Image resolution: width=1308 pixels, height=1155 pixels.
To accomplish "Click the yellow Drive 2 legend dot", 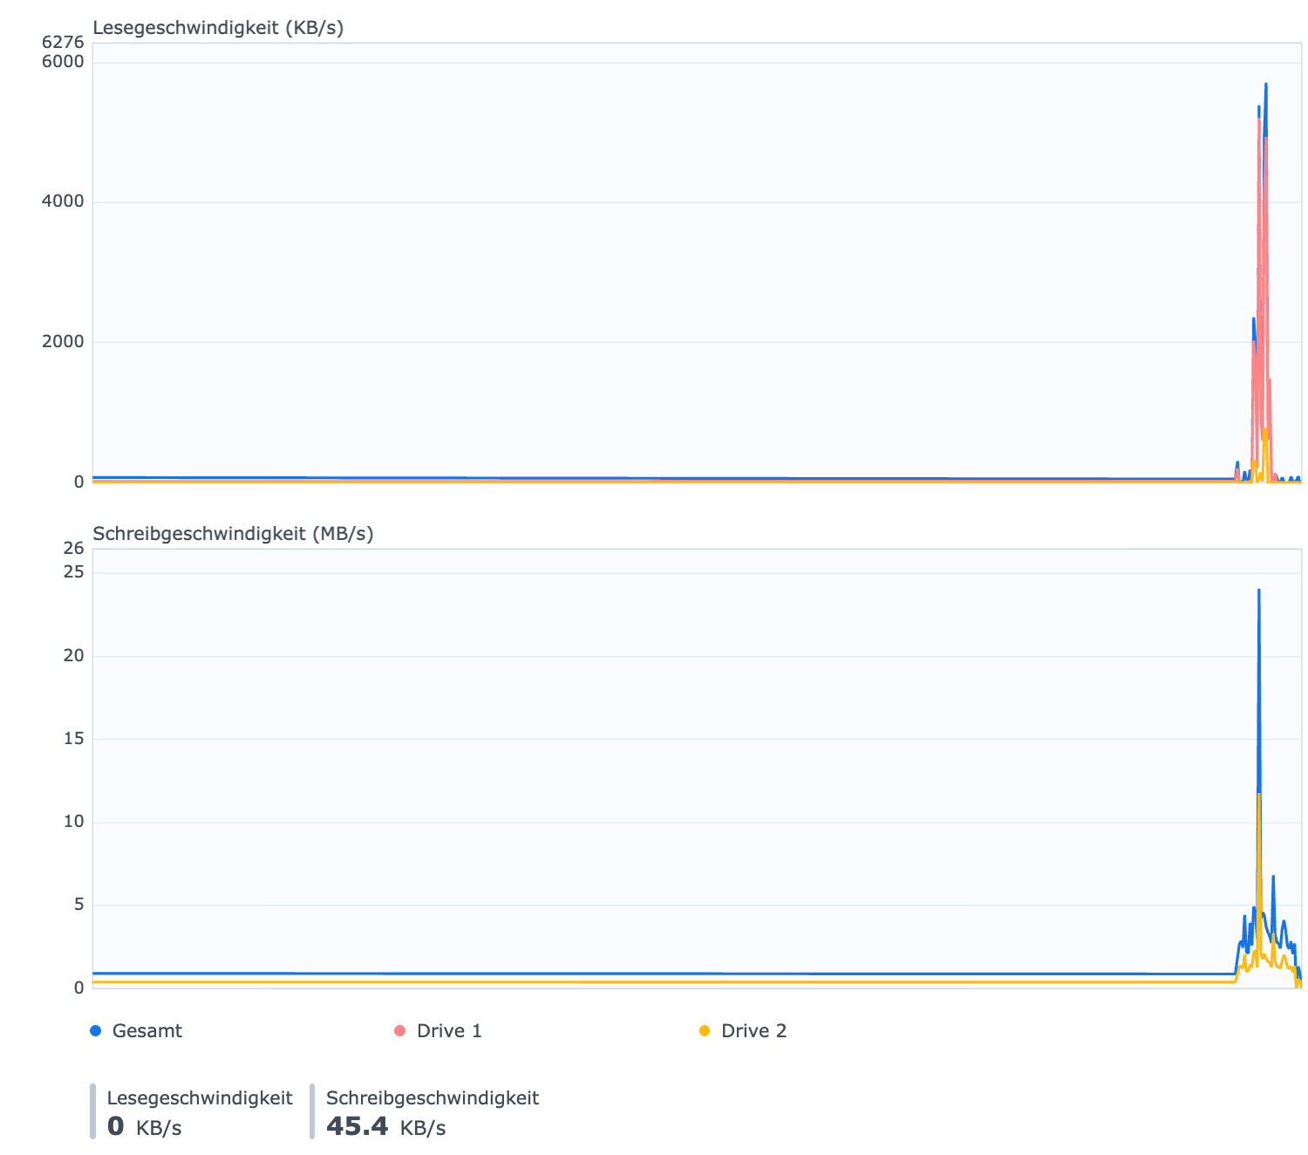I will 705,1031.
